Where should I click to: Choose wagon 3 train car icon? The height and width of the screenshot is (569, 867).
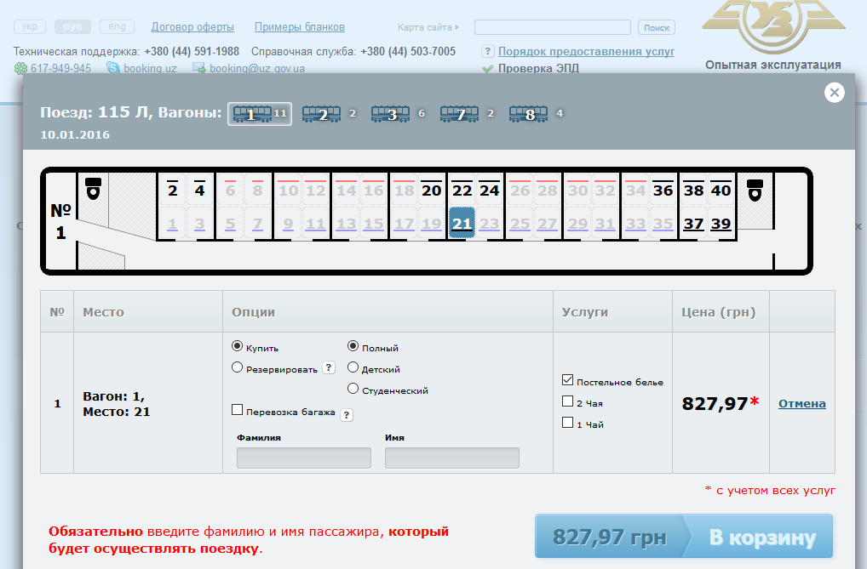click(390, 114)
